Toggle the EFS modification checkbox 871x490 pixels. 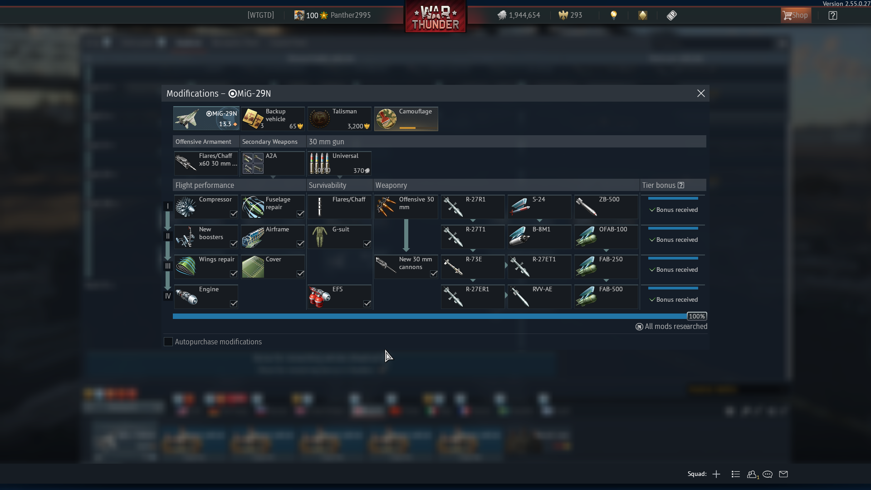367,304
